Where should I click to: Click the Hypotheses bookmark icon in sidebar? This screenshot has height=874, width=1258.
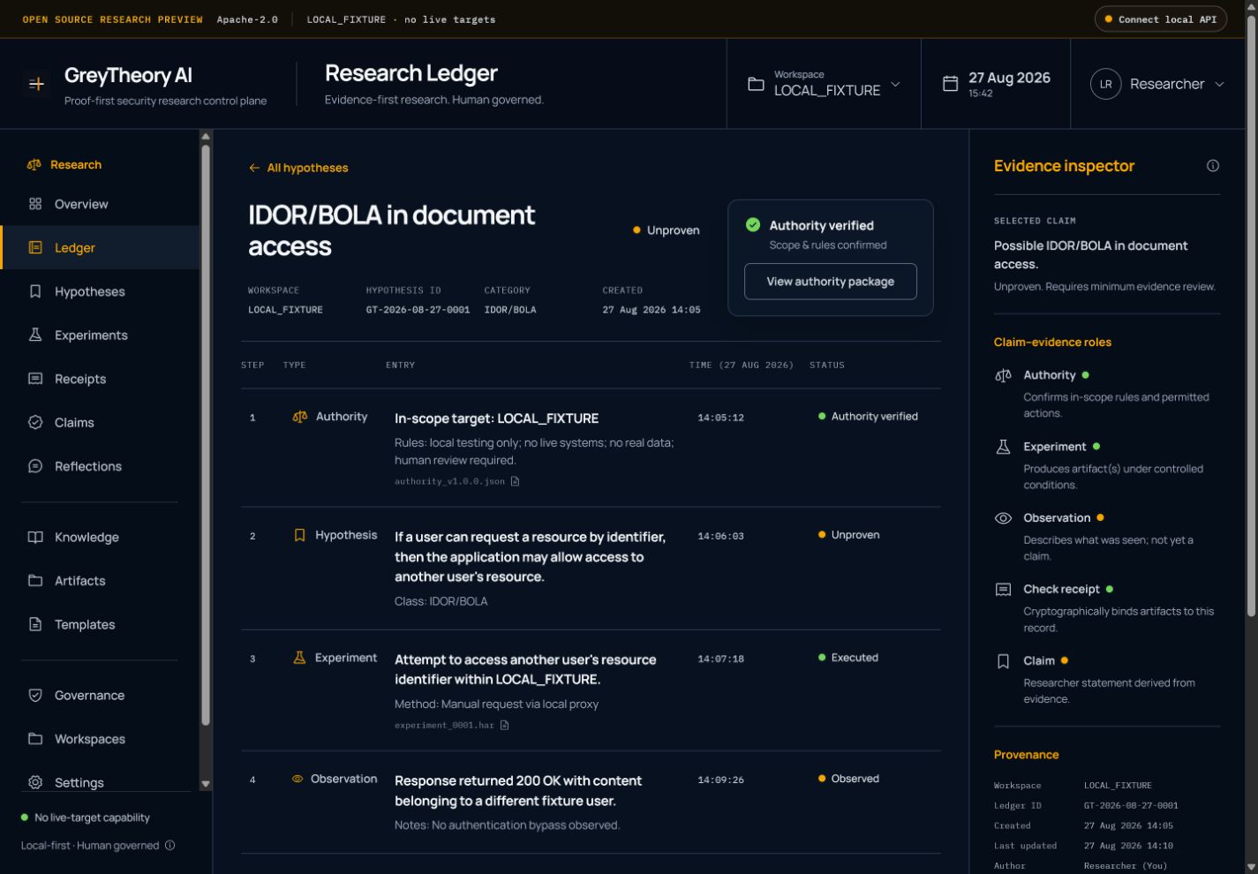35,291
